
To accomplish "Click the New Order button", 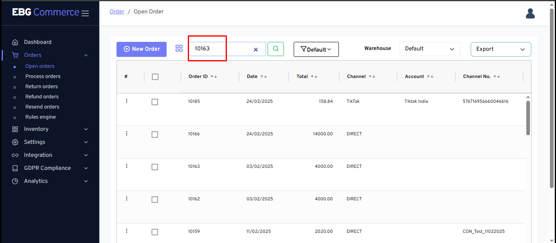I will pyautogui.click(x=141, y=49).
